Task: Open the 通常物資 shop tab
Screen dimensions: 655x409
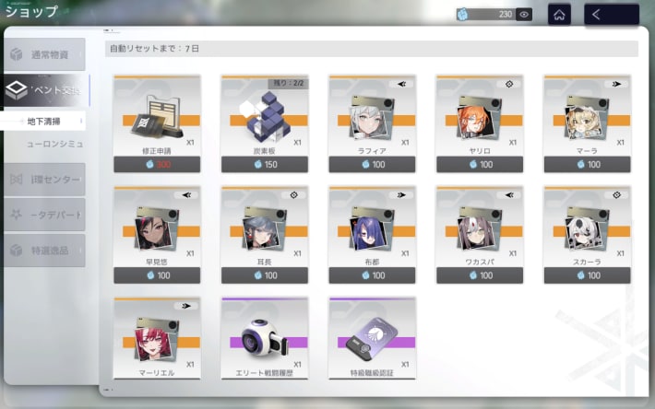Action: (x=44, y=54)
